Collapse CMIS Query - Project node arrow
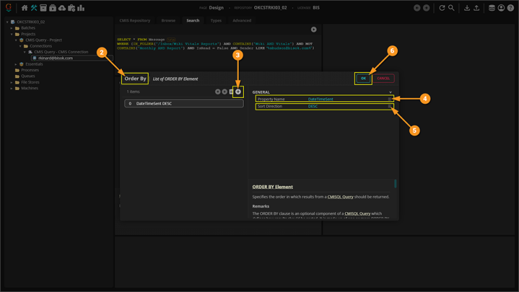The image size is (519, 292). (x=16, y=40)
